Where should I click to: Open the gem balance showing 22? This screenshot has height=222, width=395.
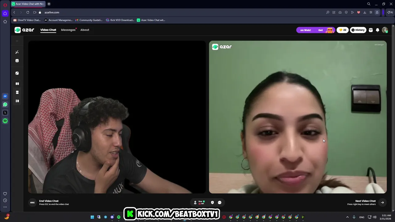tap(343, 30)
